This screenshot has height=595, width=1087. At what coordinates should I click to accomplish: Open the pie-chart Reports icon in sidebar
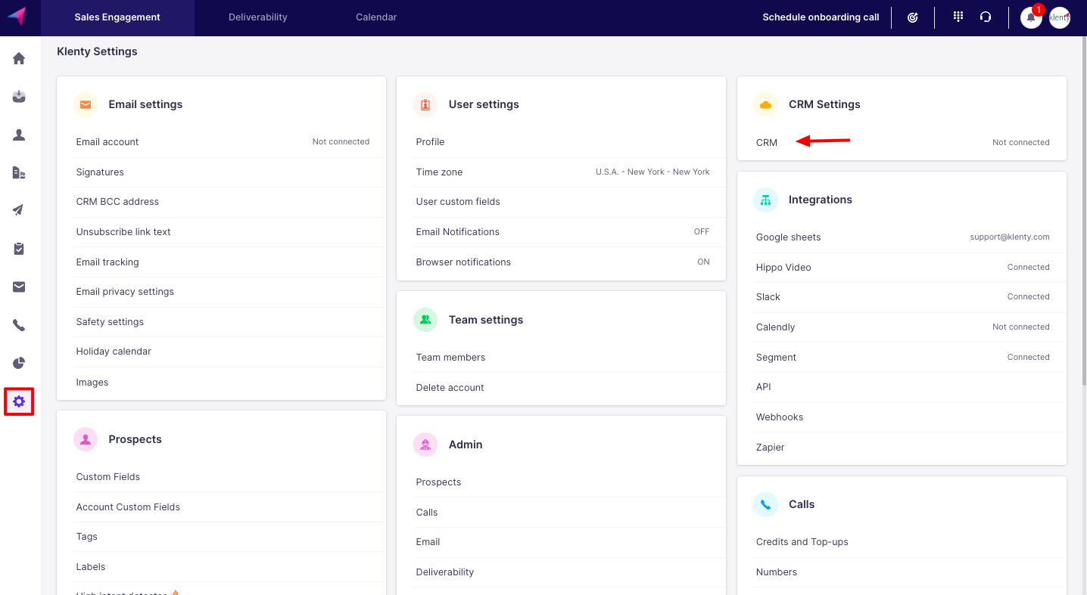[19, 363]
